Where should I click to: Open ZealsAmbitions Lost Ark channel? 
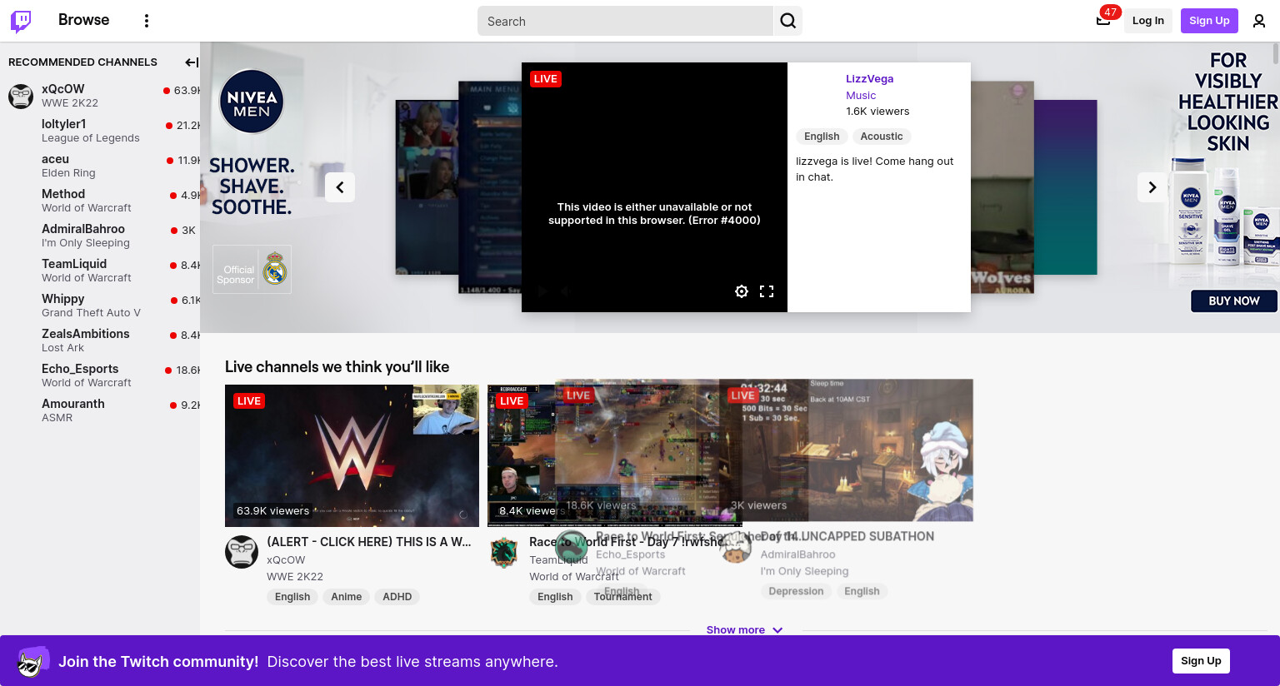(100, 341)
